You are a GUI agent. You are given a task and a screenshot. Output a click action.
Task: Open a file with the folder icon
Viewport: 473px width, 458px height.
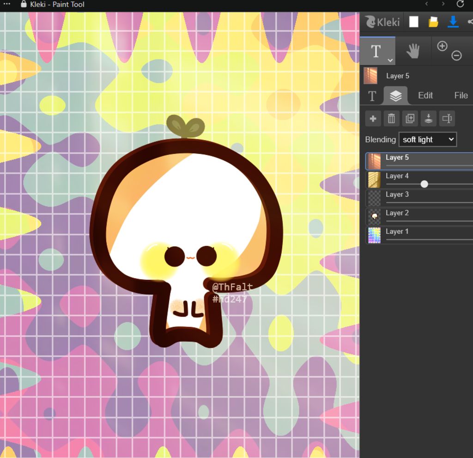[x=433, y=22]
